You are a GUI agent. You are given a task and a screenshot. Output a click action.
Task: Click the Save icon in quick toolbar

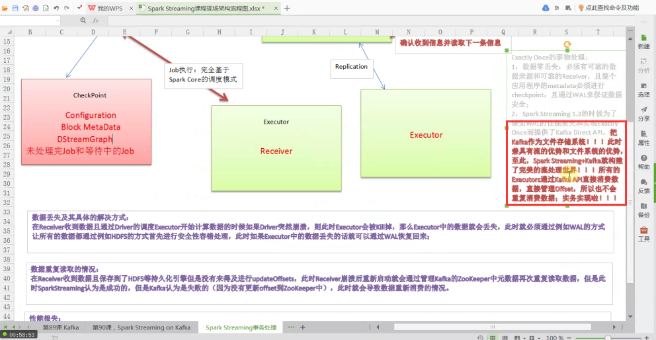point(15,8)
